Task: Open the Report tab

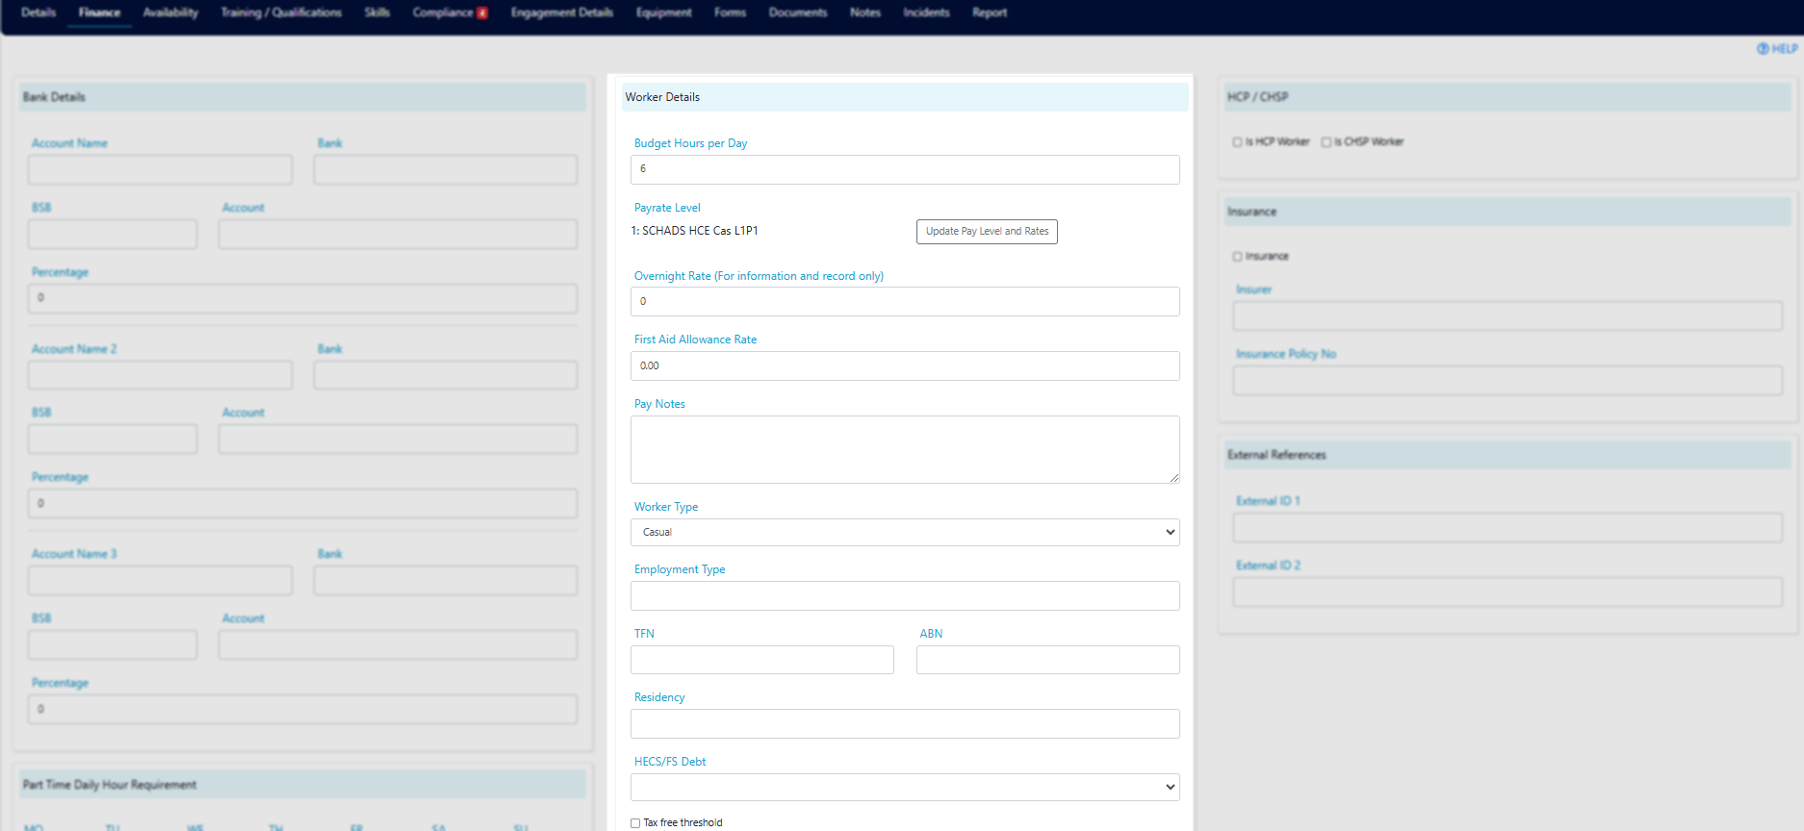Action: coord(990,13)
